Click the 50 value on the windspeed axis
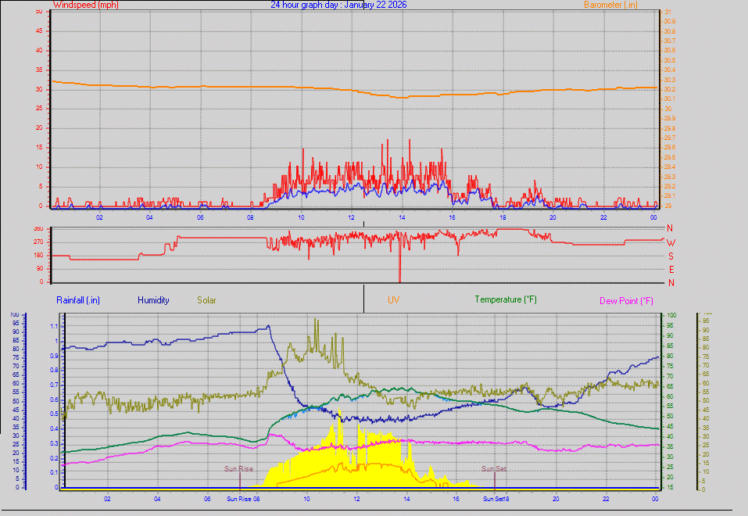The image size is (748, 516). [39, 11]
